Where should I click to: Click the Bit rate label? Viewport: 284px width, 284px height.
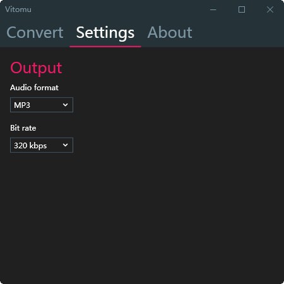(23, 128)
